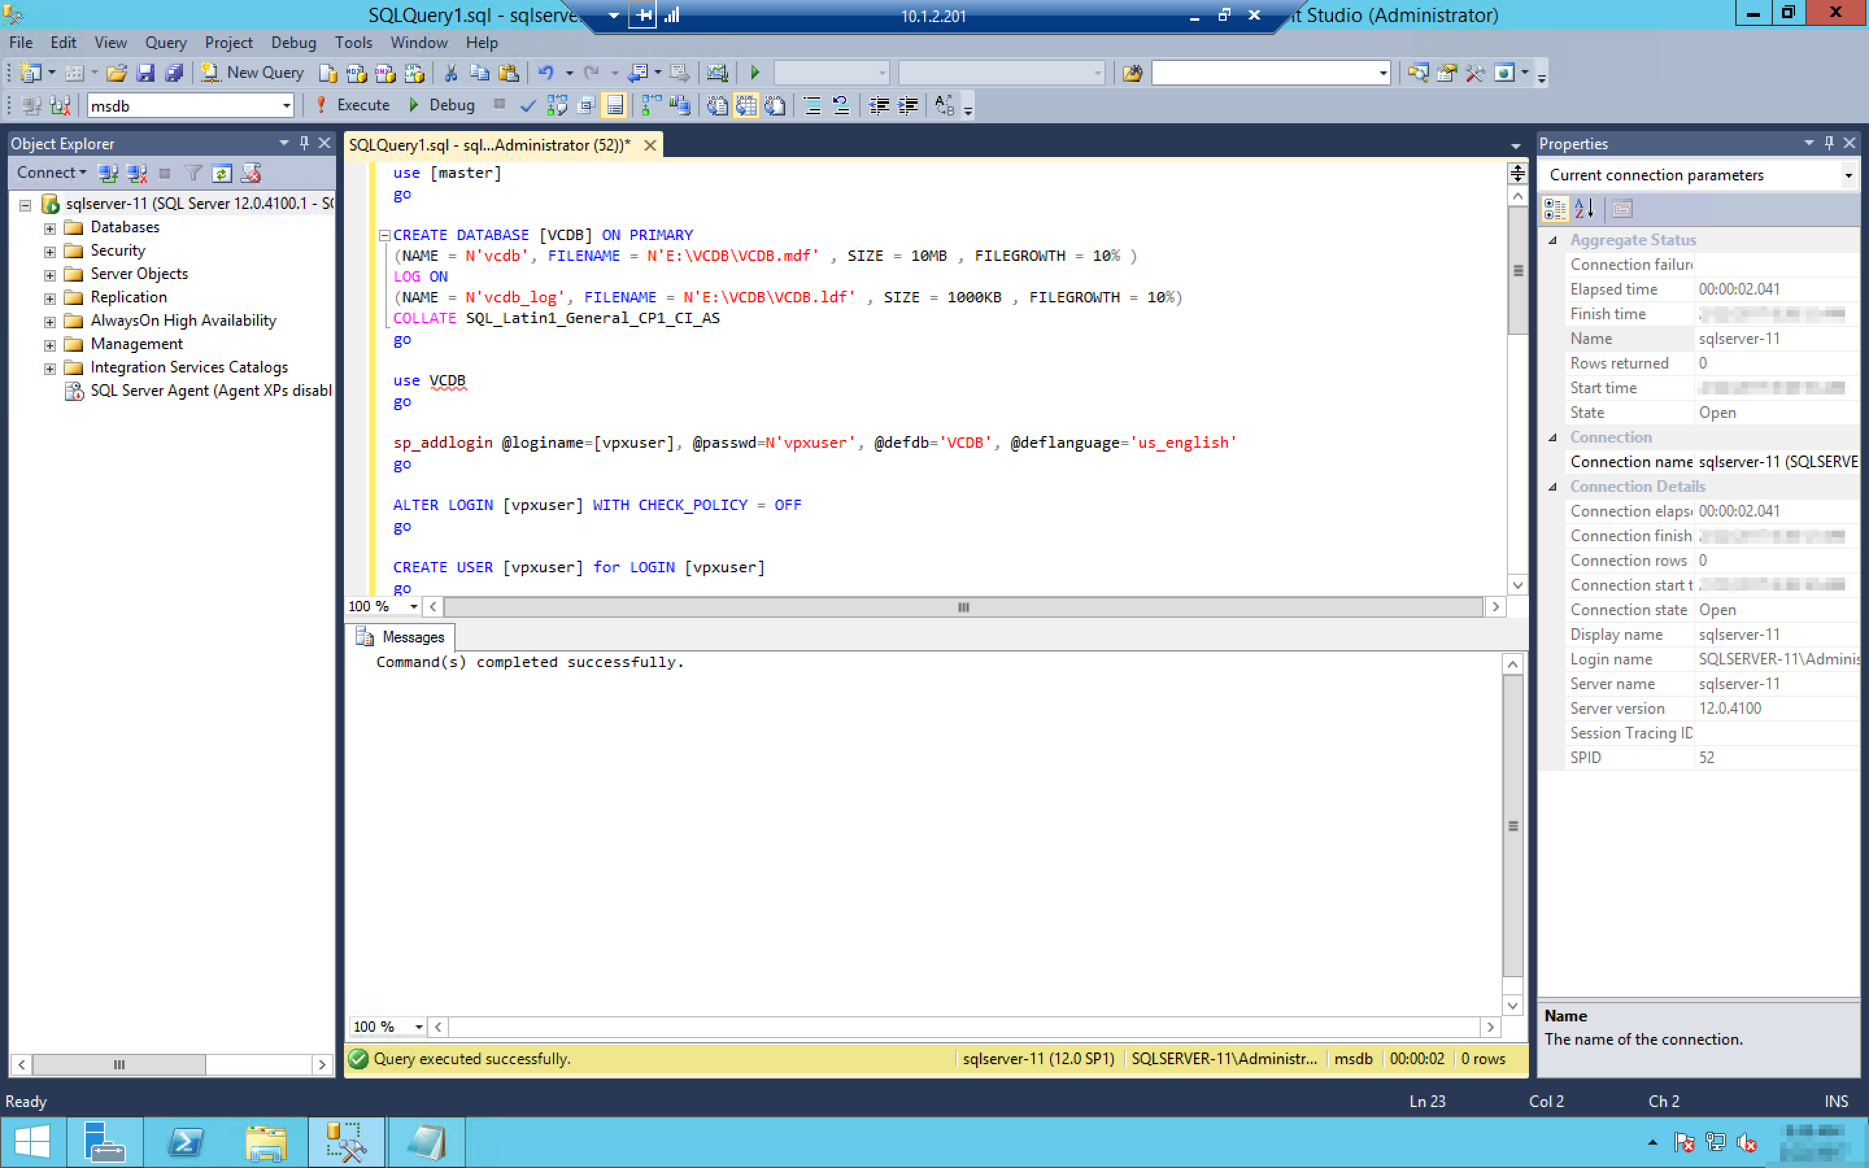Open the Query menu
Screen dimensions: 1869x1168
click(165, 42)
